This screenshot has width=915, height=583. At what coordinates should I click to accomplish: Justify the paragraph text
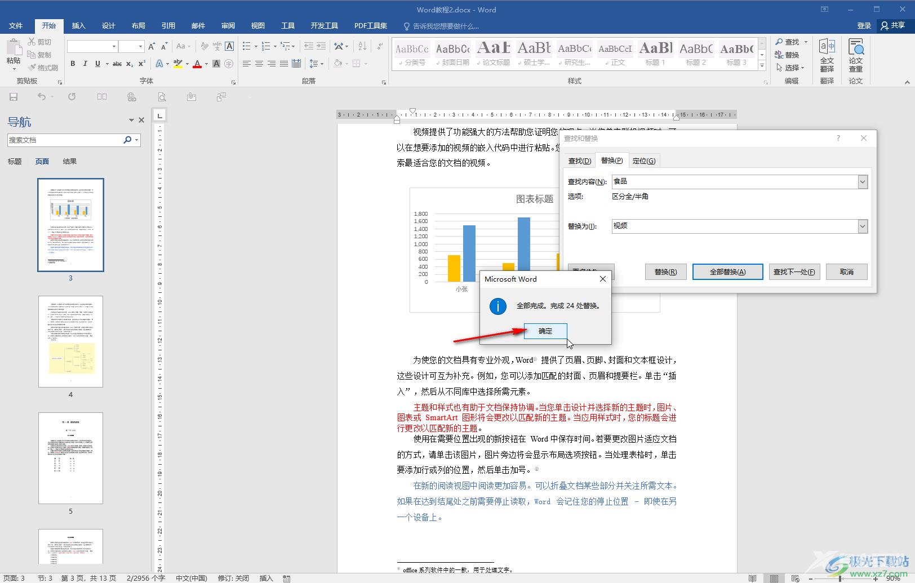coord(283,64)
